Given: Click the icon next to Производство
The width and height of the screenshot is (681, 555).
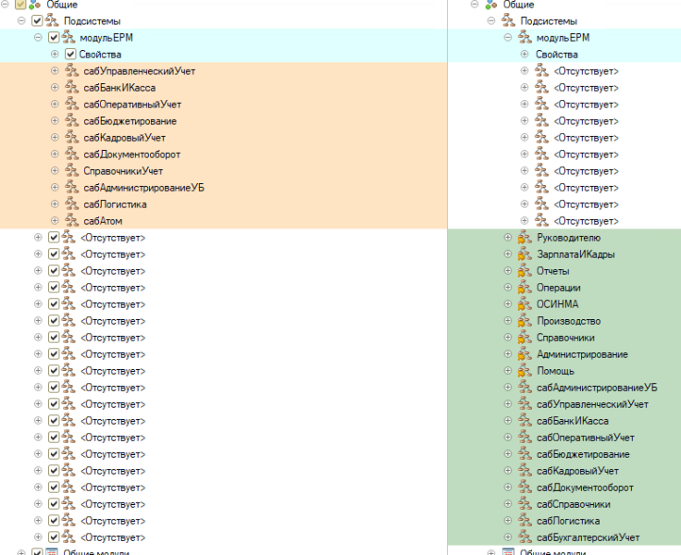Looking at the screenshot, I should pos(524,321).
